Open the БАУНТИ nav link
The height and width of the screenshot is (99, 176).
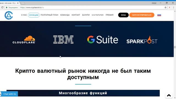(x=86, y=15)
